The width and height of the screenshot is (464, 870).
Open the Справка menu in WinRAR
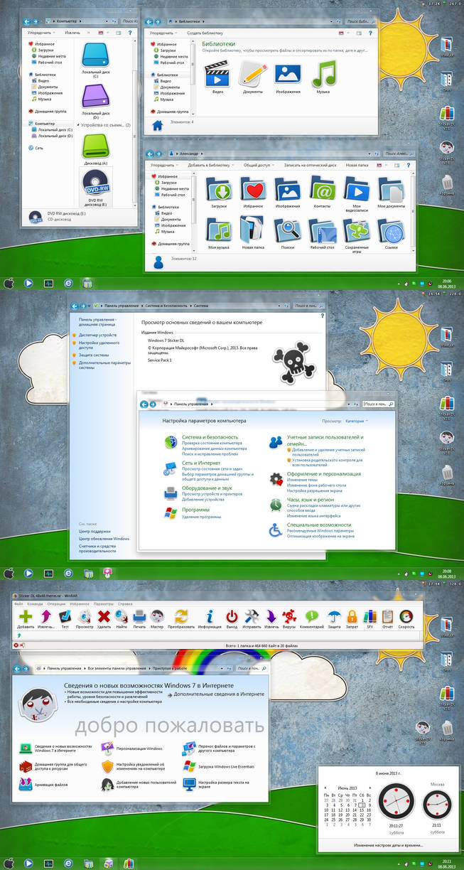click(x=125, y=603)
